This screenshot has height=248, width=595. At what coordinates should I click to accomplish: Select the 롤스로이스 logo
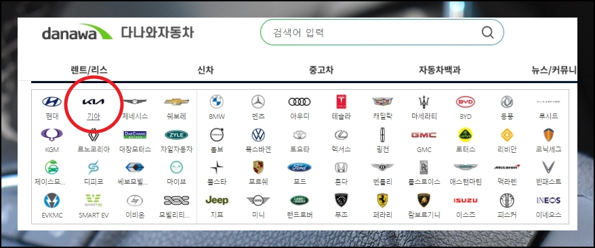[424, 167]
